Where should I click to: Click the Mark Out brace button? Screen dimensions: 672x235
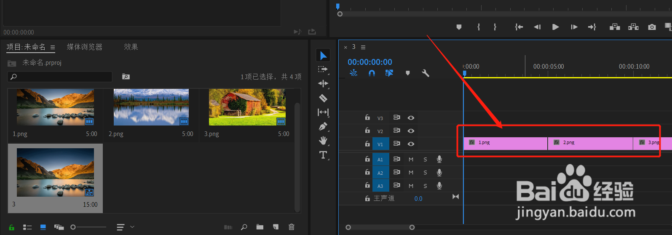coord(495,27)
